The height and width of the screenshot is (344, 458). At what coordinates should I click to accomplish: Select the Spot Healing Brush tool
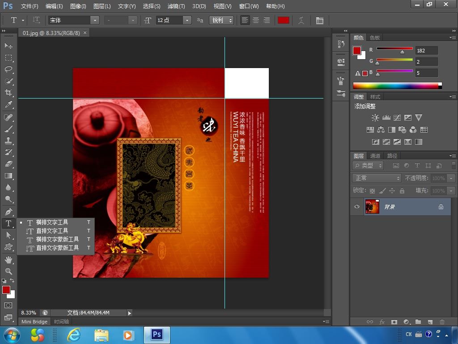pos(8,117)
